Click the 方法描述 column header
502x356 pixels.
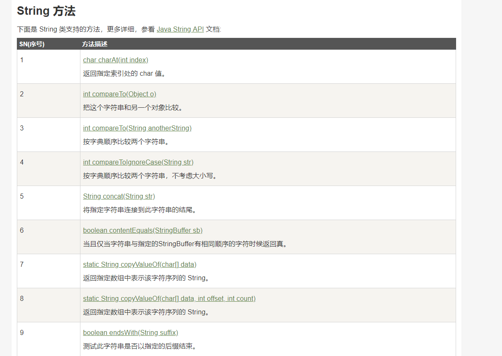(x=95, y=44)
